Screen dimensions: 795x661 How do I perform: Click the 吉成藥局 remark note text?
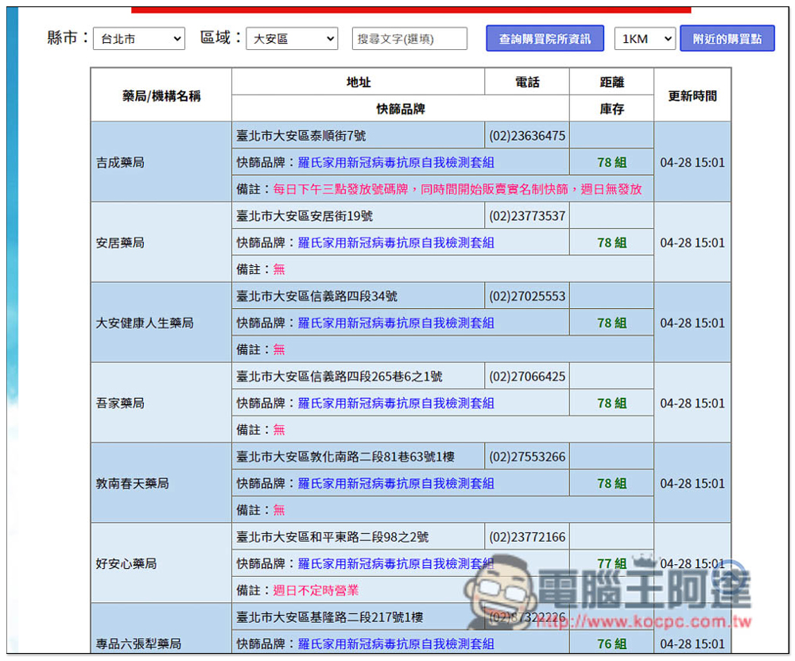[x=457, y=190]
